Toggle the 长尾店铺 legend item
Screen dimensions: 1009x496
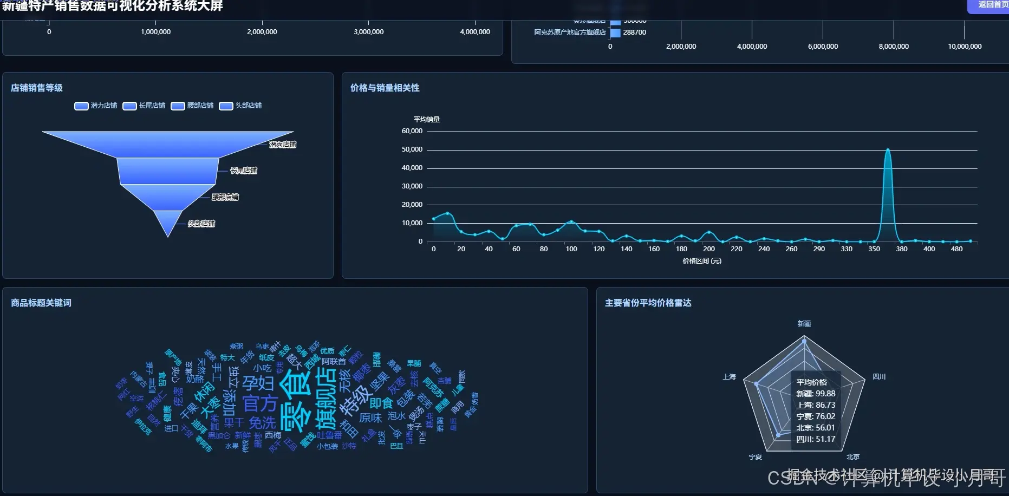144,106
